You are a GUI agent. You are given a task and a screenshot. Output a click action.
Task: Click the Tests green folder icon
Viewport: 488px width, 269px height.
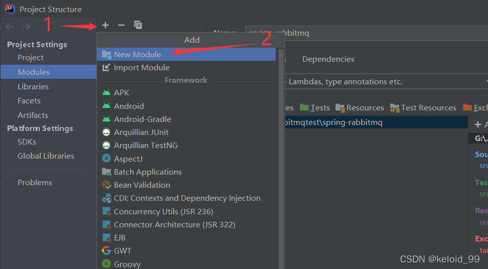(x=304, y=107)
